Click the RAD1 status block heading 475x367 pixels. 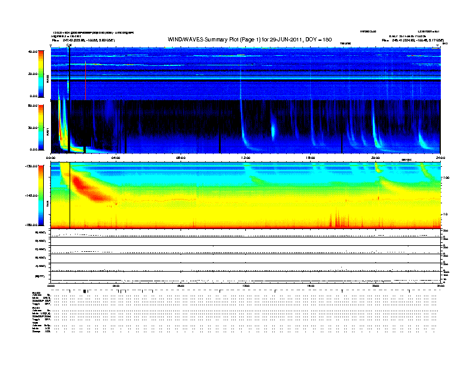(36, 308)
